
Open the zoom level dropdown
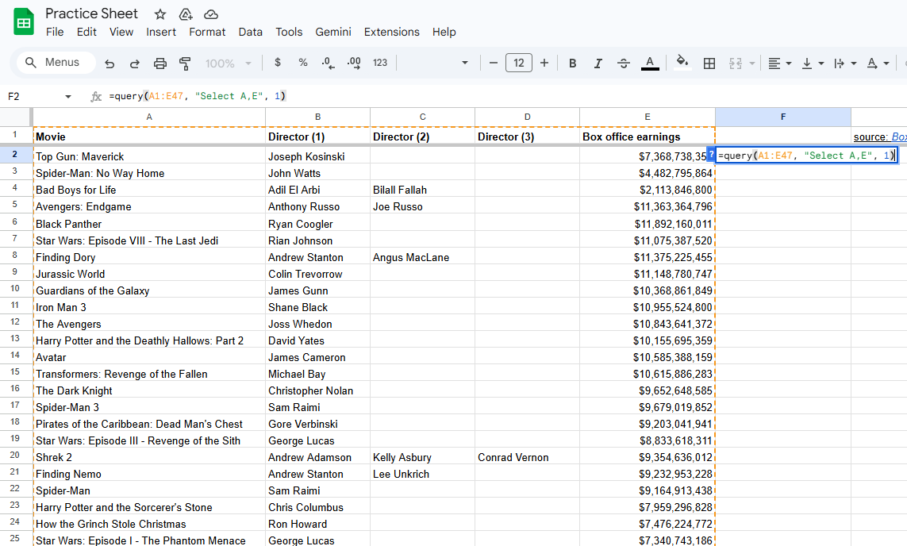228,62
